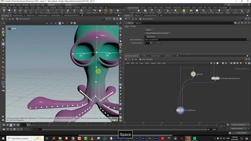The image size is (251, 141).
Task: Switch to the Performance Monitor tab
Action: [x=150, y=15]
